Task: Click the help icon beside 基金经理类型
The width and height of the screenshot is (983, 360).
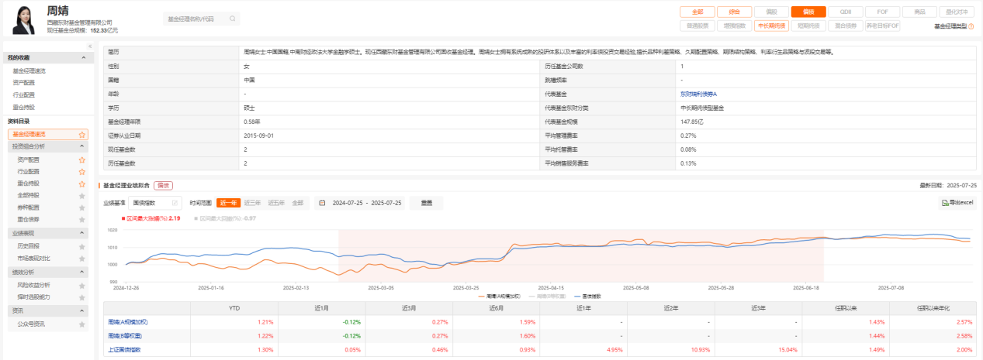Action: 971,26
